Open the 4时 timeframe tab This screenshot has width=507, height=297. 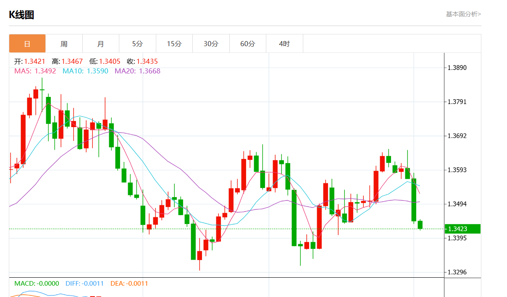click(x=284, y=44)
